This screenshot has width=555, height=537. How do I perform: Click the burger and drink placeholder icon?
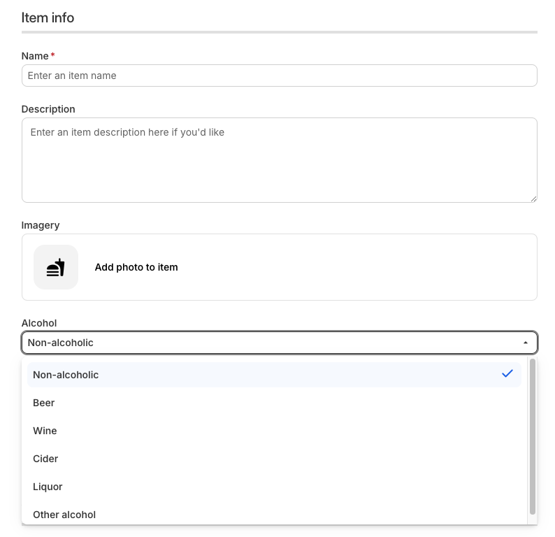56,267
